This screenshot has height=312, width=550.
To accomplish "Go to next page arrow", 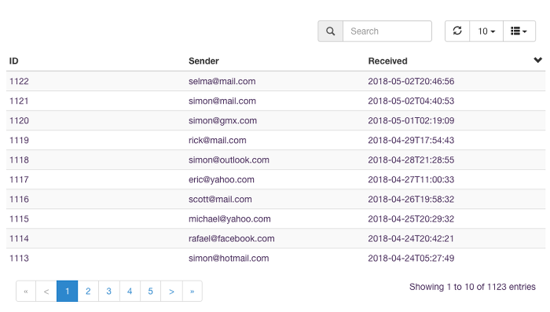I will tap(171, 291).
